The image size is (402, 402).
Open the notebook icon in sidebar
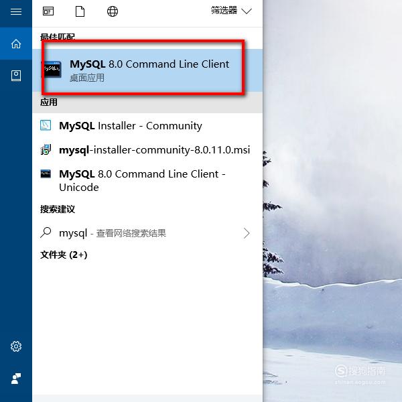16,76
